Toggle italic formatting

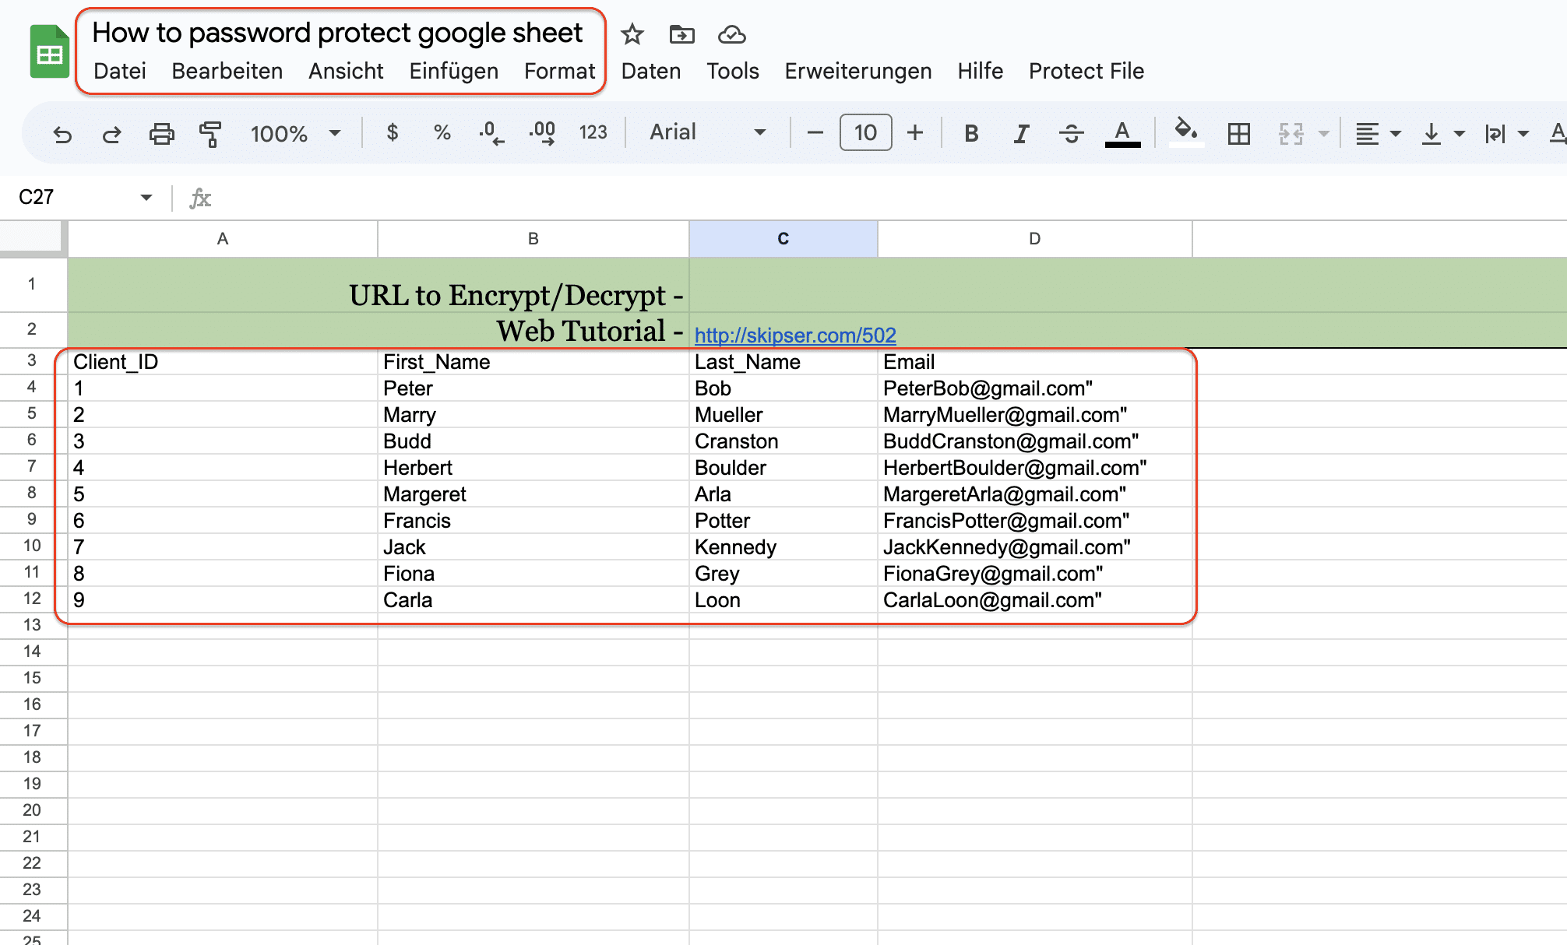pyautogui.click(x=1019, y=133)
